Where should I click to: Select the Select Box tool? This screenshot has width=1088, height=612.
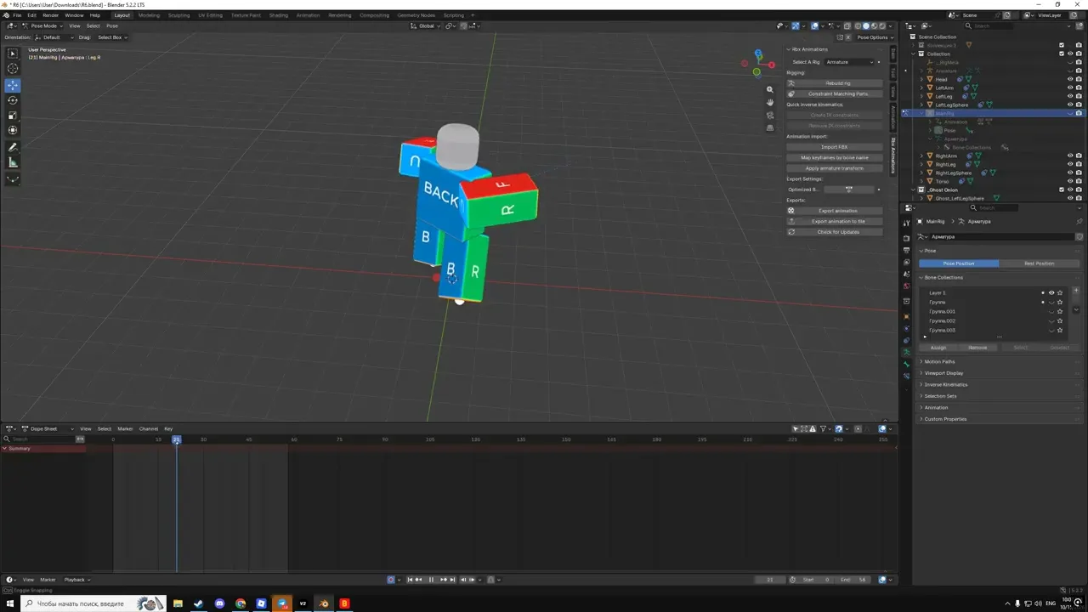[x=13, y=54]
